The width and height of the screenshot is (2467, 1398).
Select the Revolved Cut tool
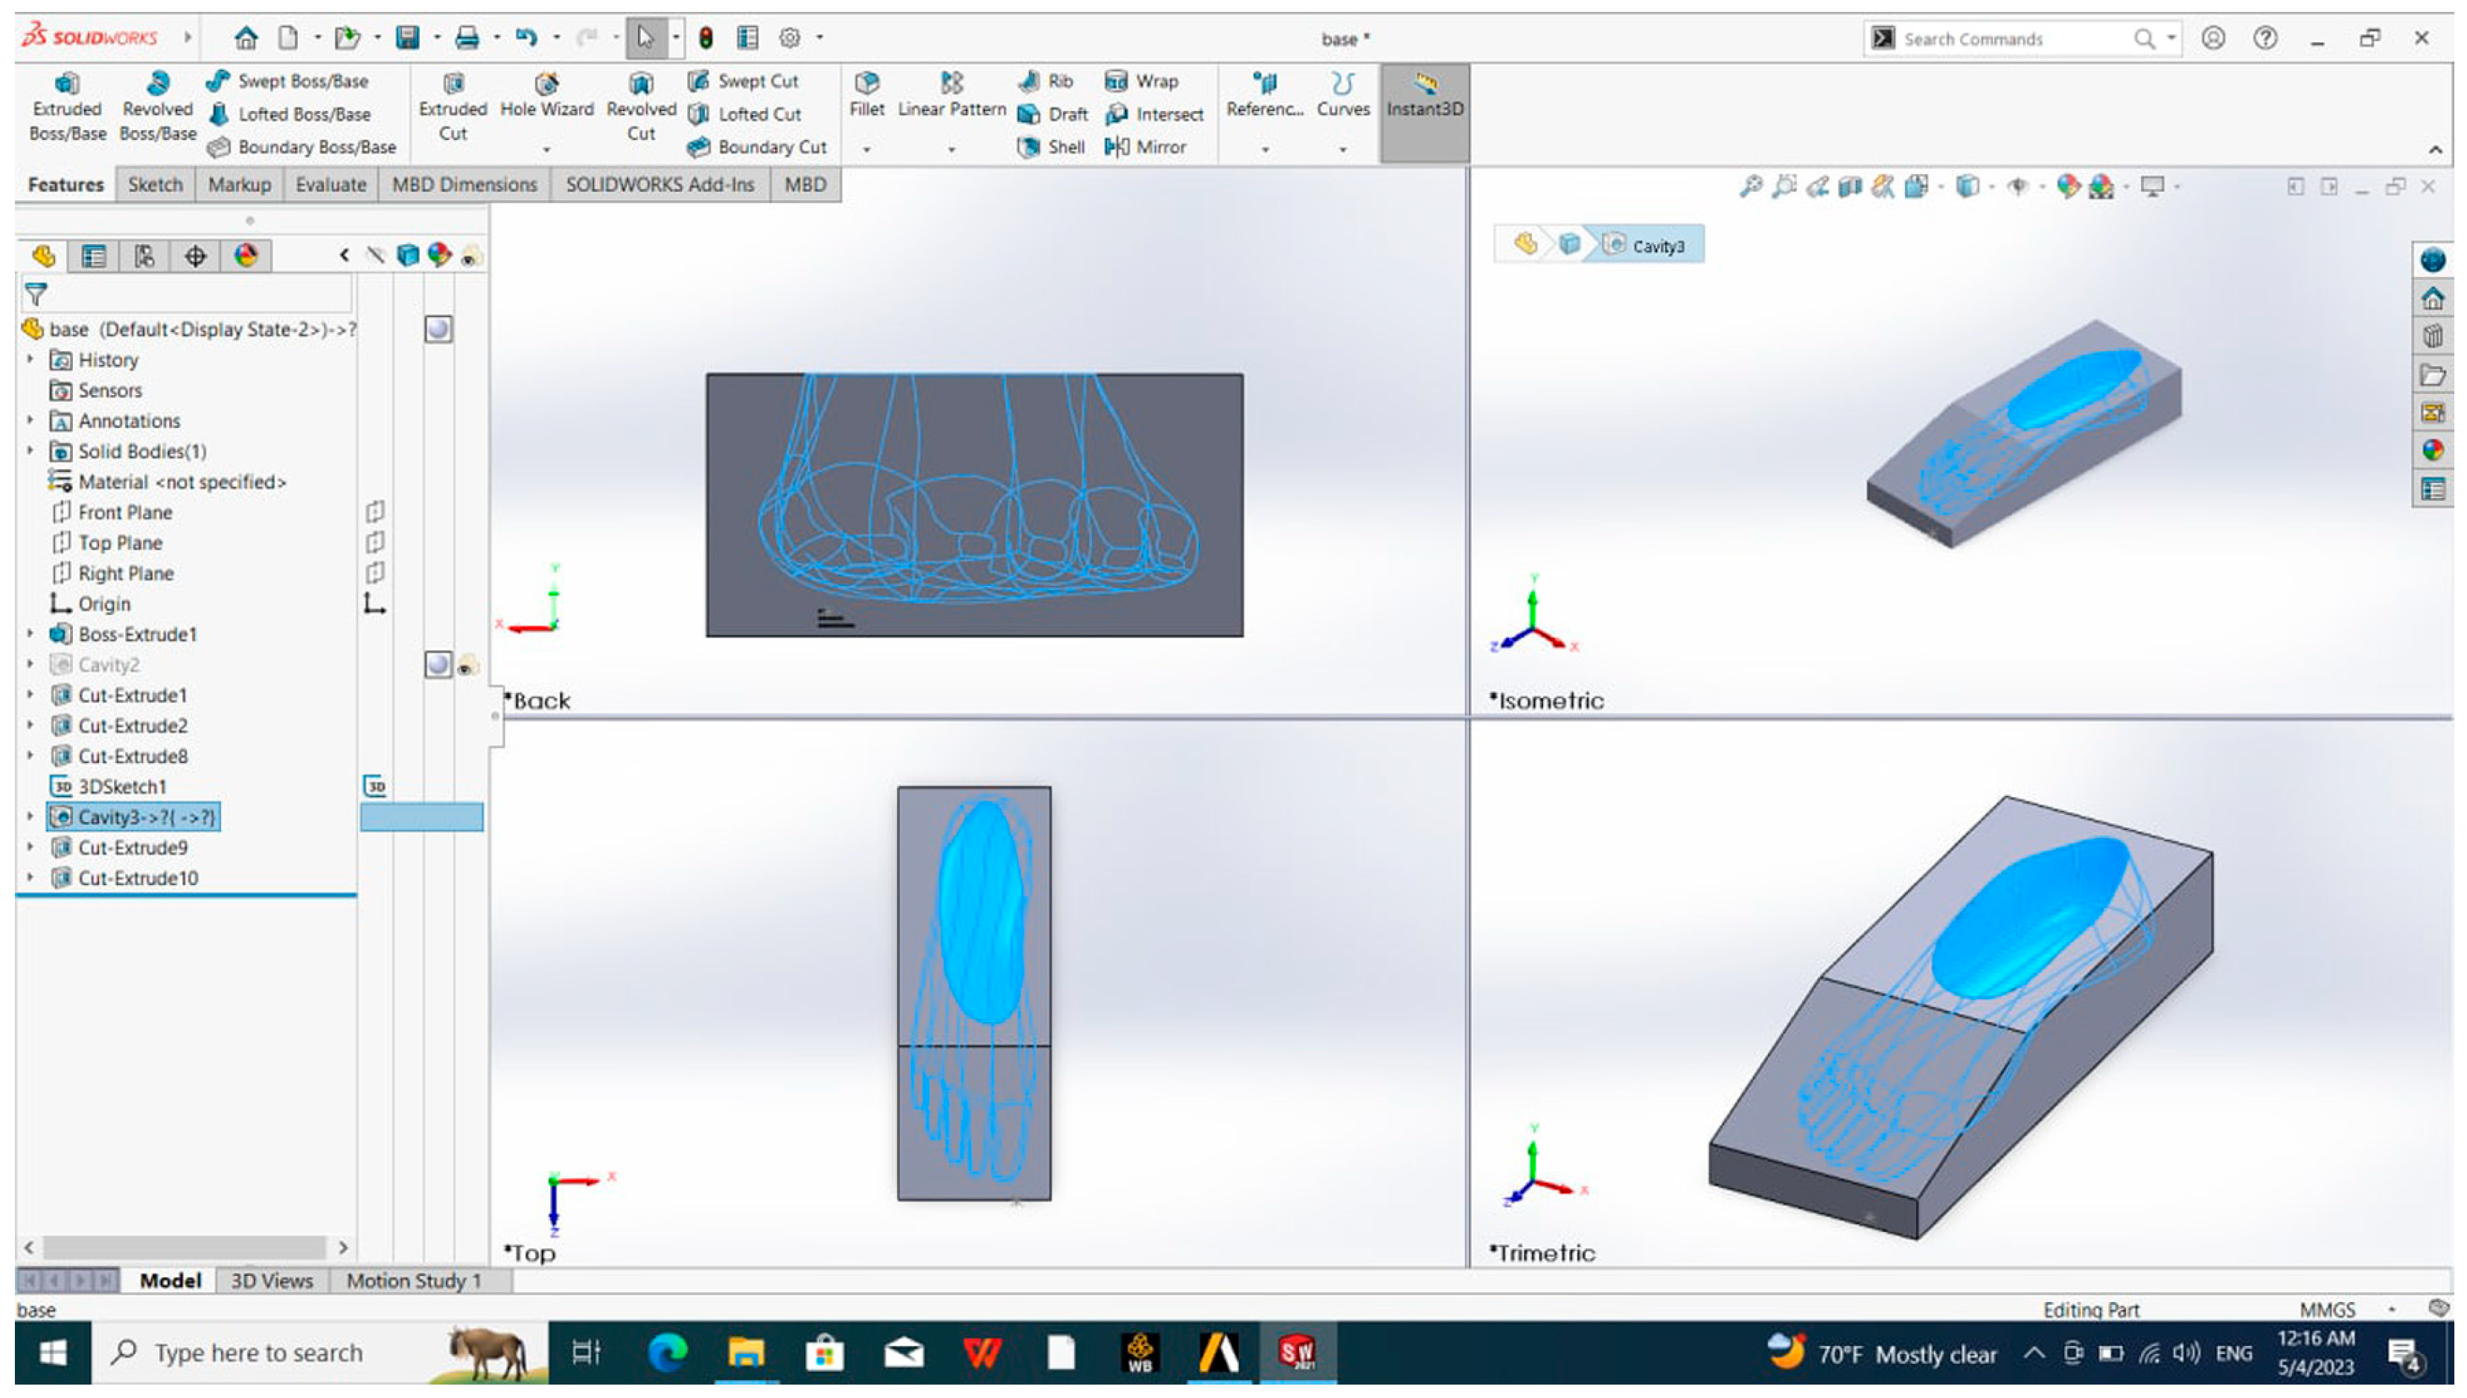tap(641, 106)
